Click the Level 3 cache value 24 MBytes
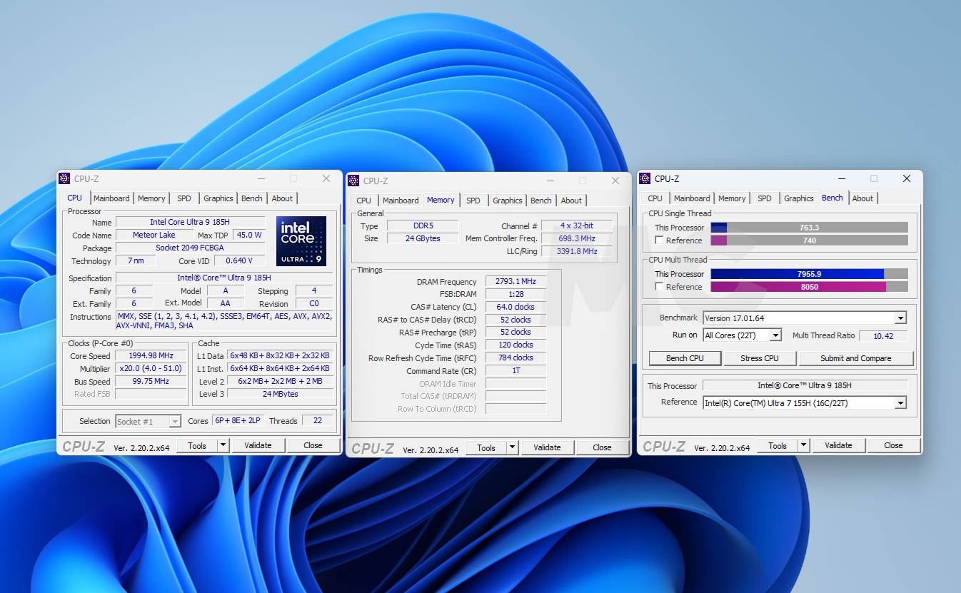961x593 pixels. coord(280,394)
